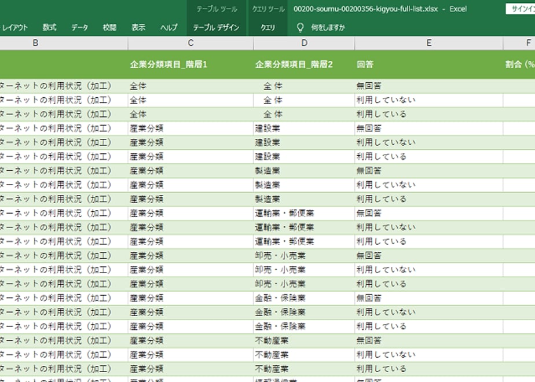
Task: Select 利用している cell in 全体 row
Action: pyautogui.click(x=429, y=114)
